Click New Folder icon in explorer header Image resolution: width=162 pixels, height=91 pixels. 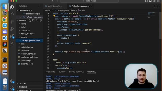33,20
